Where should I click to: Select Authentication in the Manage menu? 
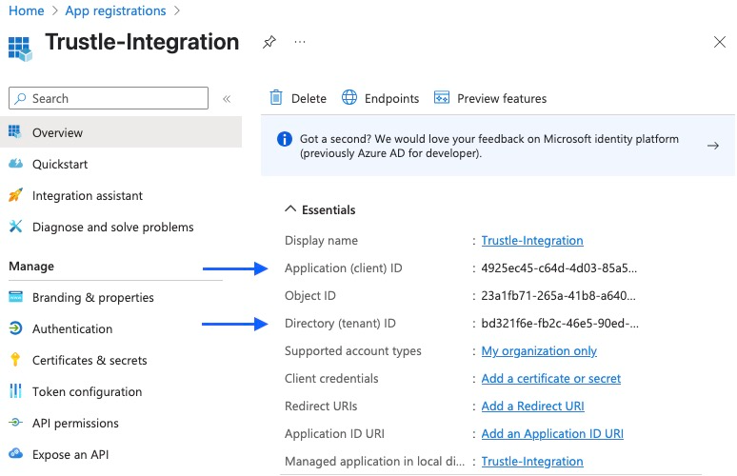(x=72, y=328)
